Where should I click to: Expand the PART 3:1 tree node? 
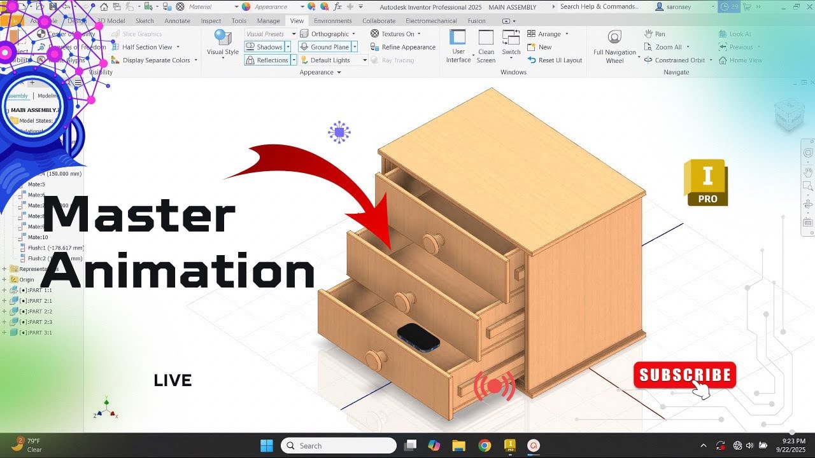(x=4, y=332)
